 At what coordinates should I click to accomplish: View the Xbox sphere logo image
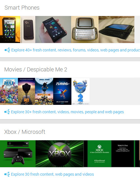pyautogui.click(x=60, y=154)
